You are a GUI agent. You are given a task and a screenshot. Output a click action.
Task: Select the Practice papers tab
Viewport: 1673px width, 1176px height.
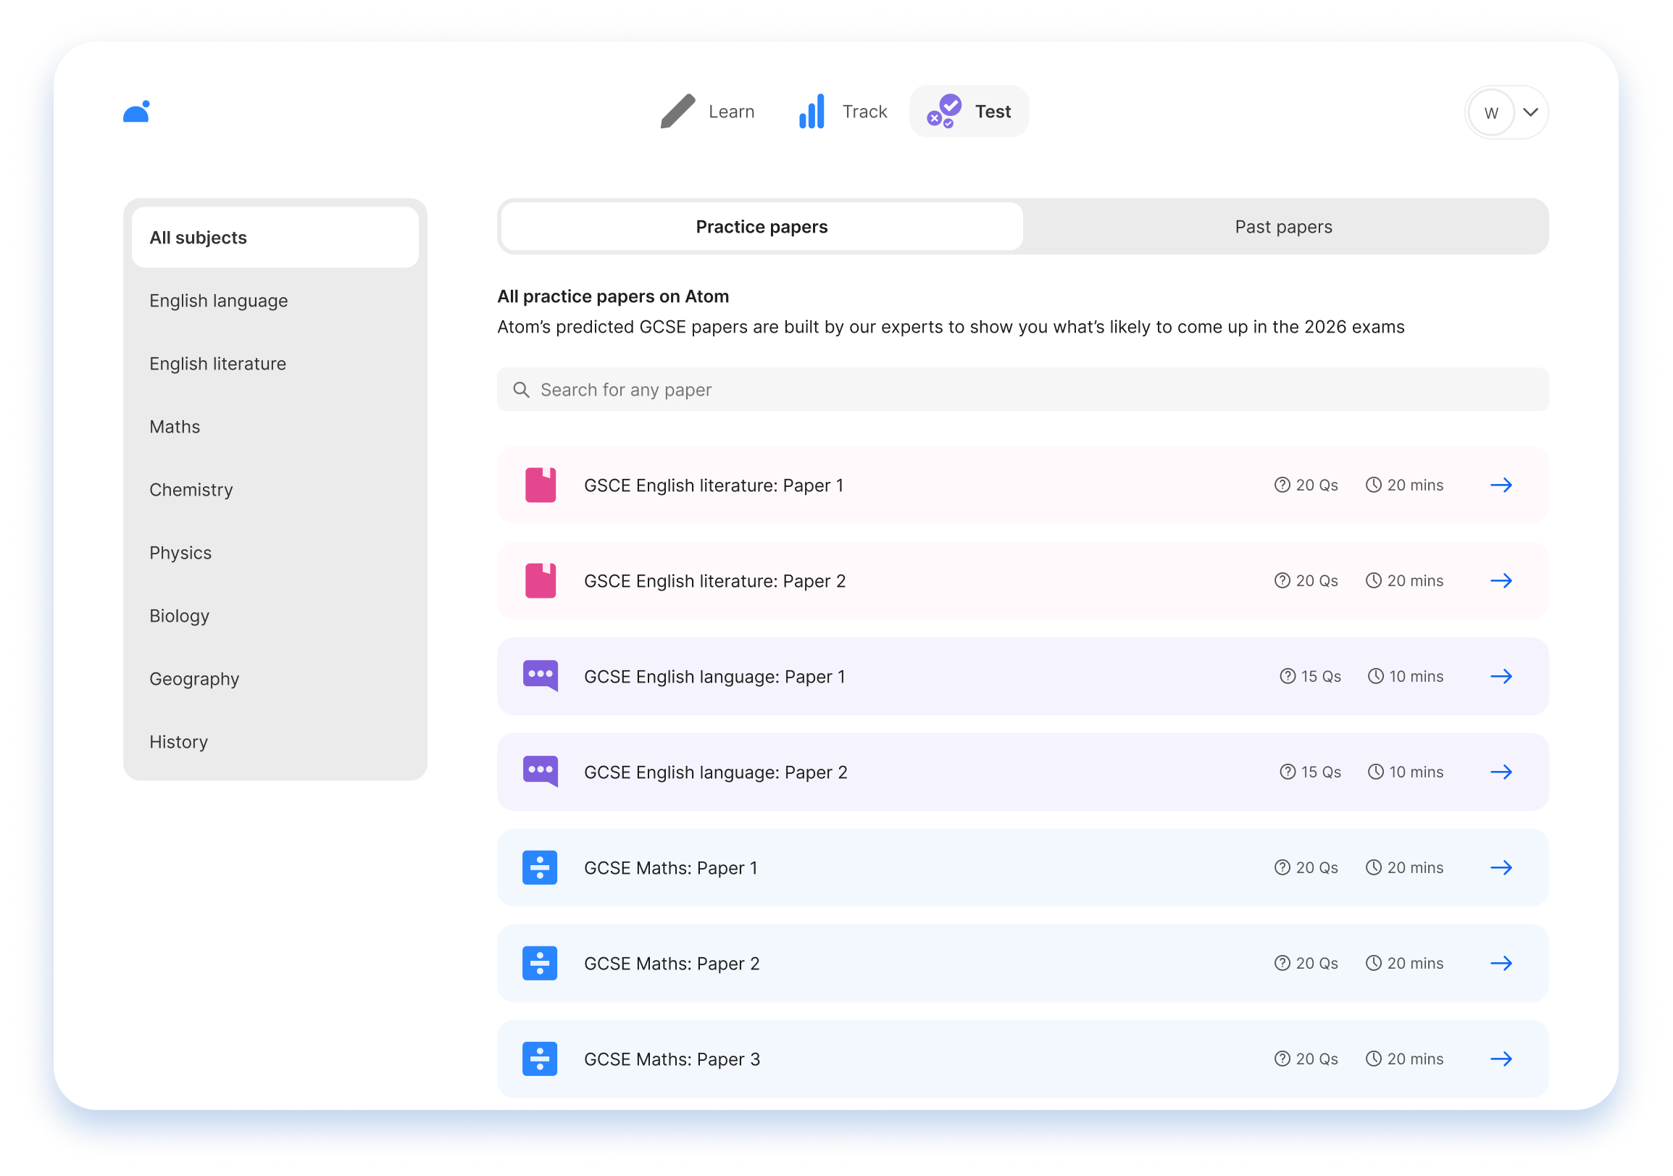[761, 227]
